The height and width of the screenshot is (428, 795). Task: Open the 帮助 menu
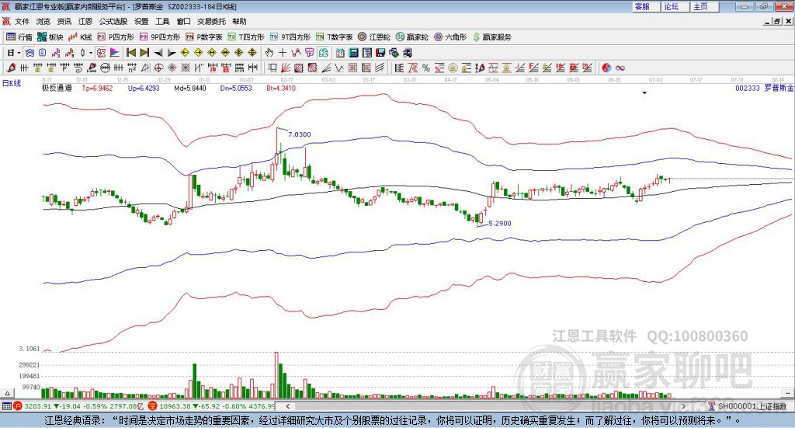(239, 21)
